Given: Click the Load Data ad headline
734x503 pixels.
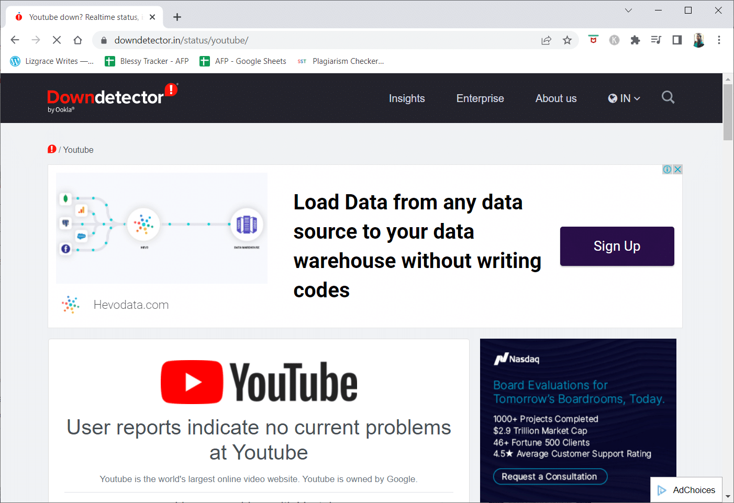Looking at the screenshot, I should [417, 246].
